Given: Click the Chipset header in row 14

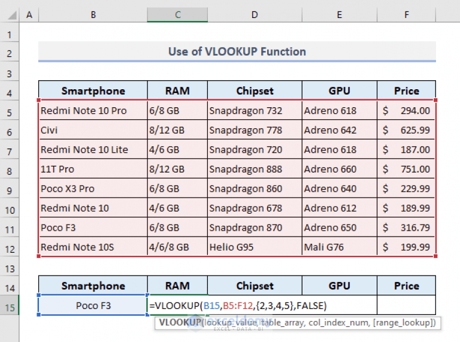Looking at the screenshot, I should [255, 286].
